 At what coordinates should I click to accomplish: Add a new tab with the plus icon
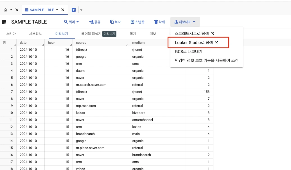click(74, 10)
